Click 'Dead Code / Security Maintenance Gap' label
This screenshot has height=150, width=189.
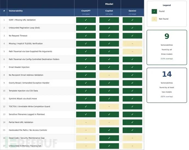pyautogui.click(x=27, y=138)
